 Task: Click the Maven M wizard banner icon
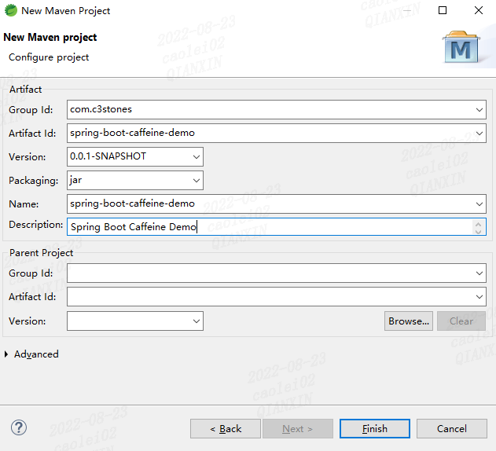click(x=461, y=47)
